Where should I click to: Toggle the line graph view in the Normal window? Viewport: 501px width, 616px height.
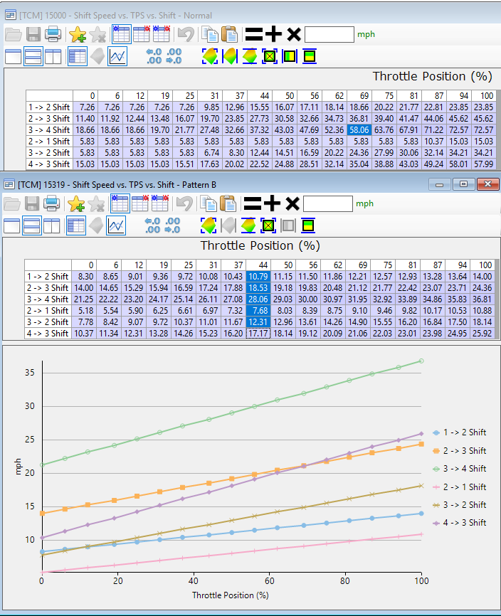click(117, 57)
